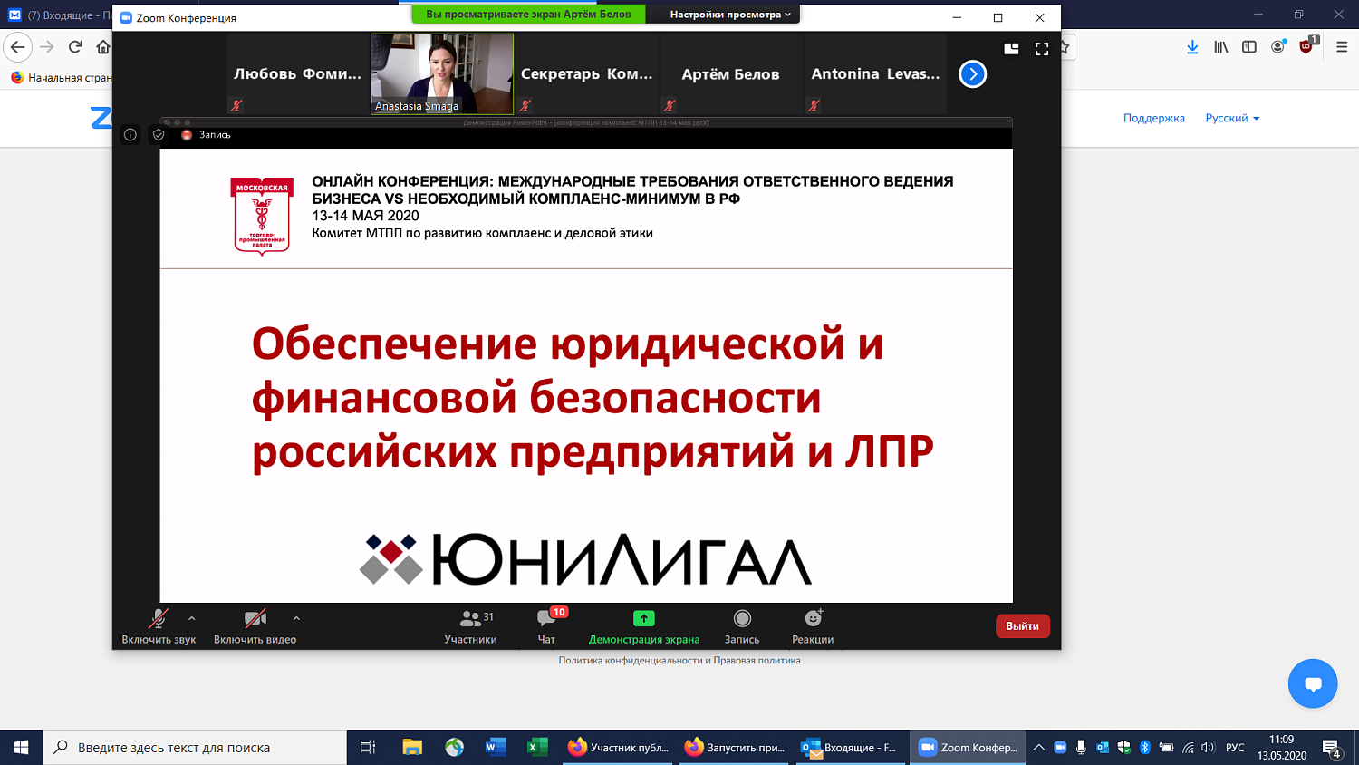Show next participants with blue arrow button
This screenshot has width=1359, height=765.
click(x=972, y=74)
